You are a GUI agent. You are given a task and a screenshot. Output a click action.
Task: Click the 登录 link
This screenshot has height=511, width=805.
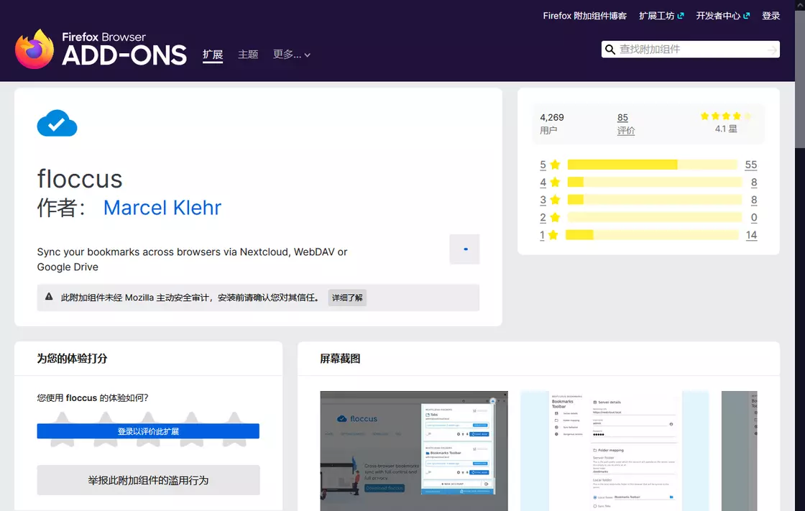pyautogui.click(x=770, y=16)
